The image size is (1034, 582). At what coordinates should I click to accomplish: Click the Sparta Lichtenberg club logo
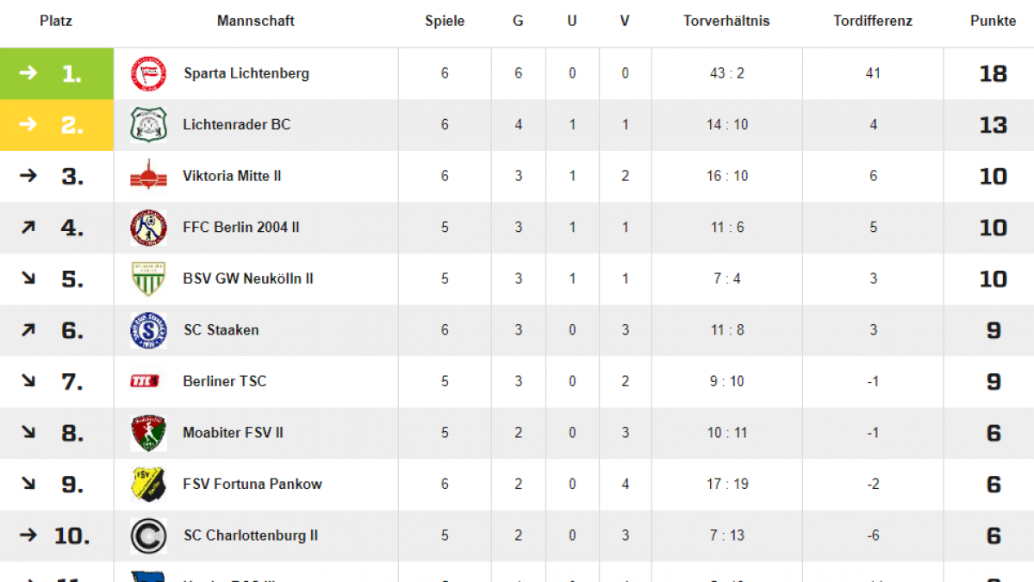pos(148,73)
